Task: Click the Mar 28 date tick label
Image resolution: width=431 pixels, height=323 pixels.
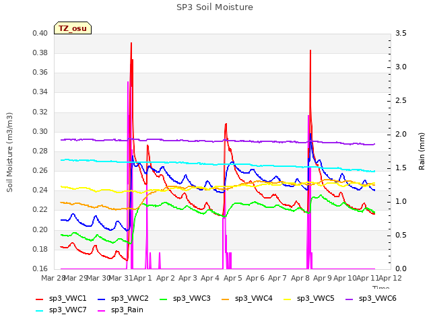Action: [53, 278]
